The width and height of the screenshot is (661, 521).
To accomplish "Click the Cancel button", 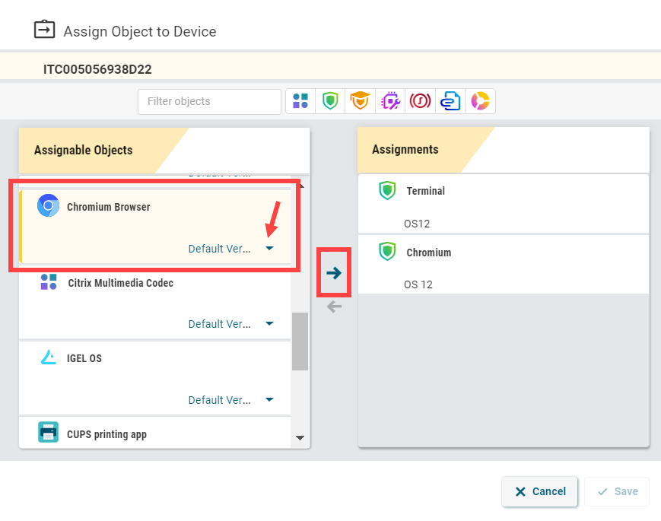I will point(539,491).
